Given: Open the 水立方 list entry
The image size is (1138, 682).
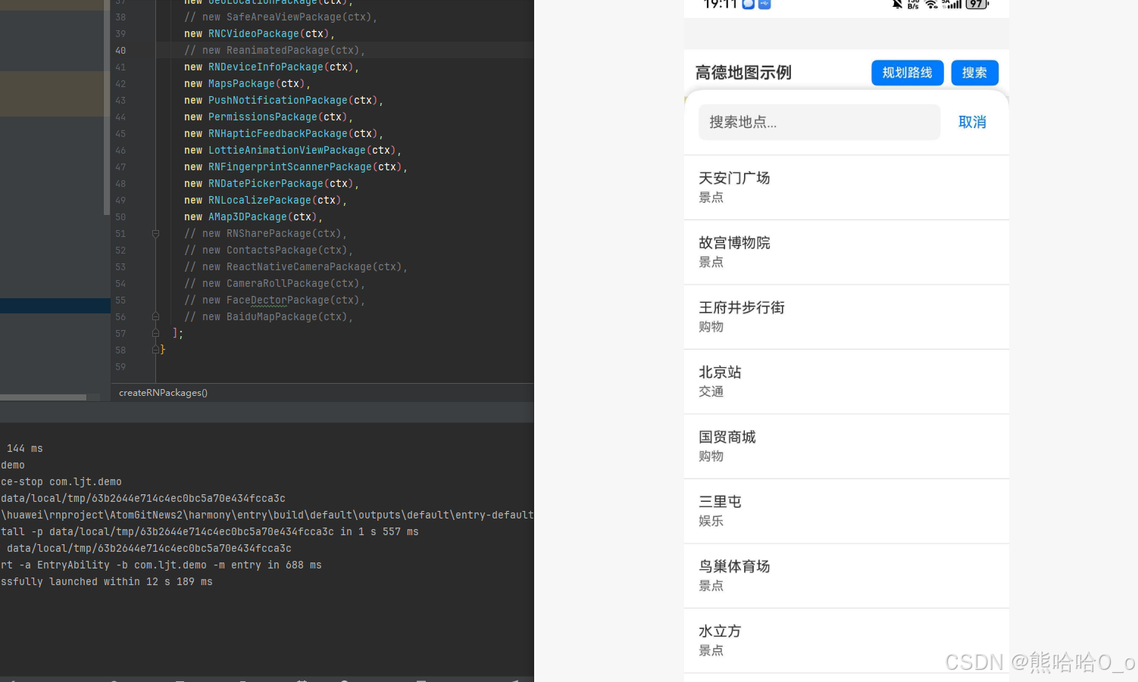Looking at the screenshot, I should [x=846, y=640].
